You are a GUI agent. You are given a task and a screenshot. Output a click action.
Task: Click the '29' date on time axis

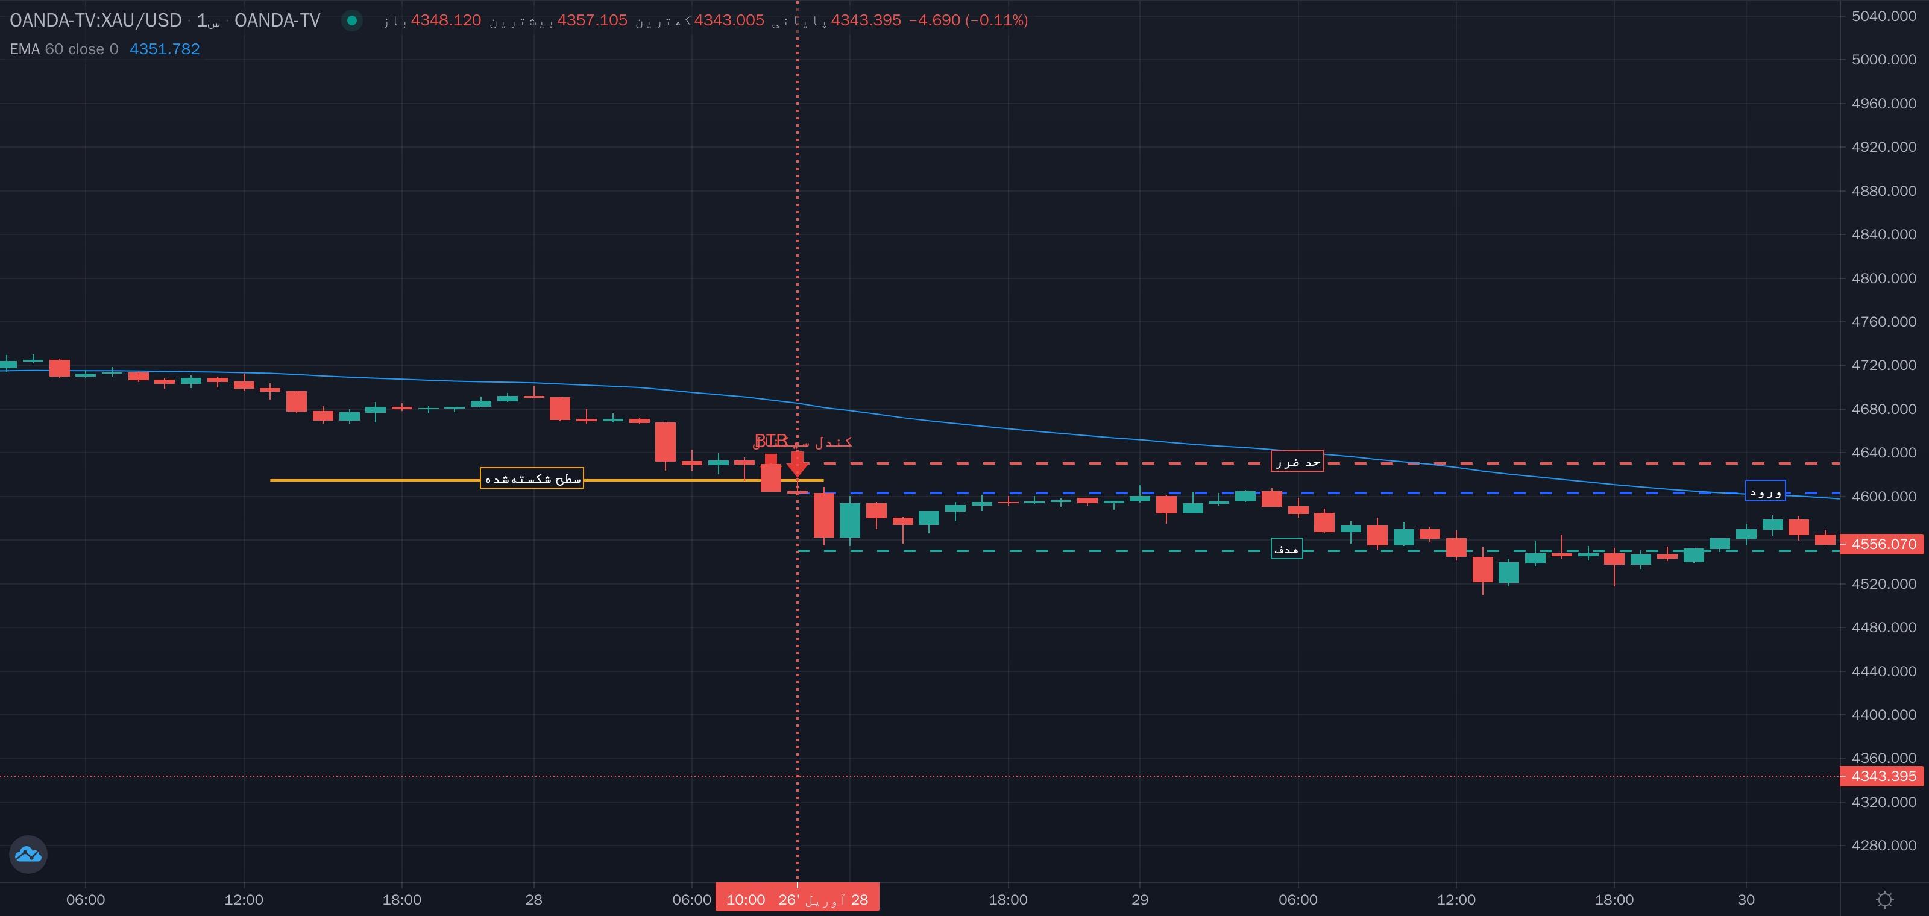[1139, 899]
